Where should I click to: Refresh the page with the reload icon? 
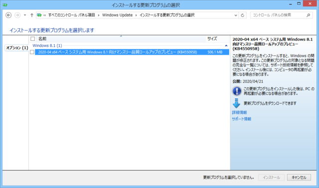click(x=243, y=15)
